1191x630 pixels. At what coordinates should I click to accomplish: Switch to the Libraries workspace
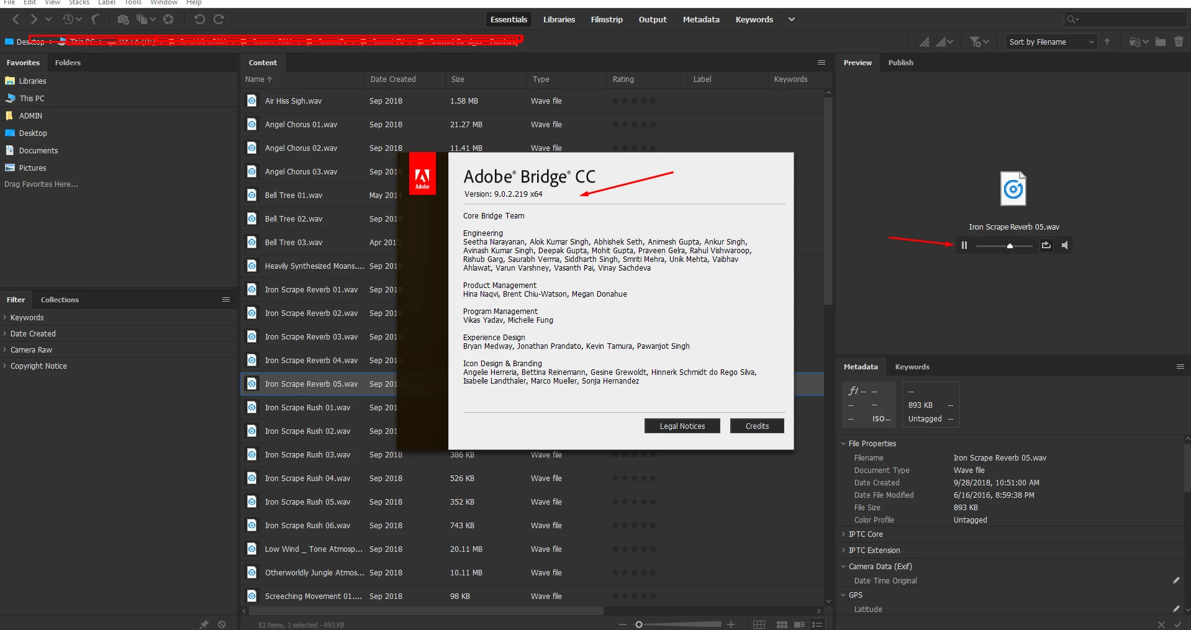click(559, 19)
